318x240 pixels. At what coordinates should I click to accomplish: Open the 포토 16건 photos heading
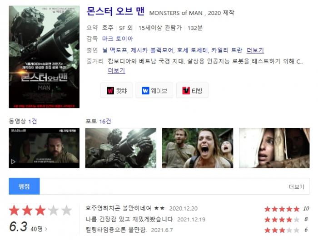click(98, 121)
